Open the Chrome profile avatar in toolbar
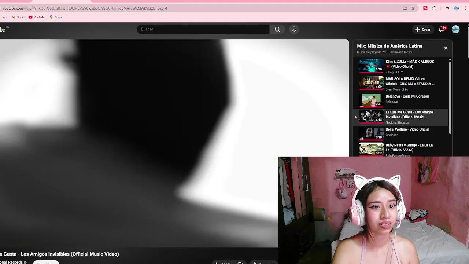Screen dimensions: 469x264 coord(457,8)
